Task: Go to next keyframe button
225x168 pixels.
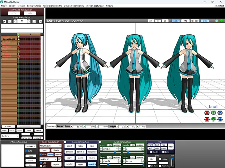Action: coord(34,21)
